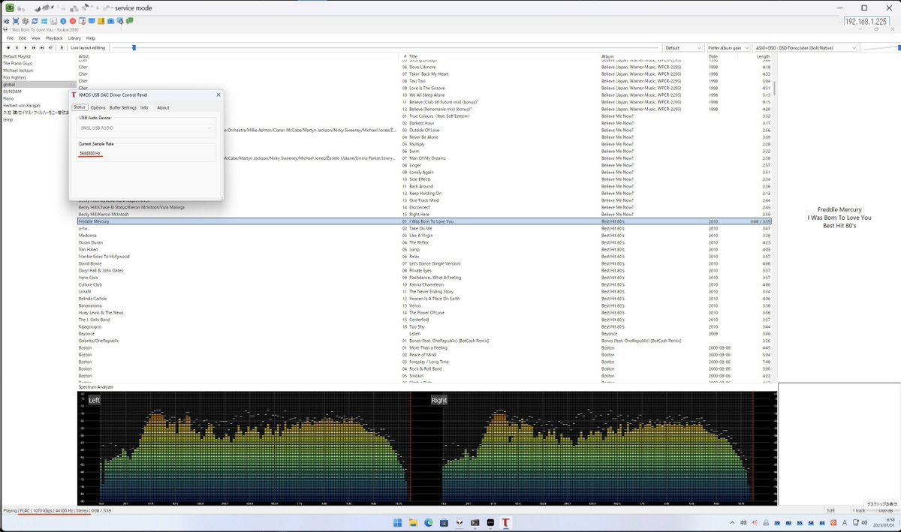Switch to the Status tab in XMOS panel
The image size is (901, 532).
pos(80,107)
